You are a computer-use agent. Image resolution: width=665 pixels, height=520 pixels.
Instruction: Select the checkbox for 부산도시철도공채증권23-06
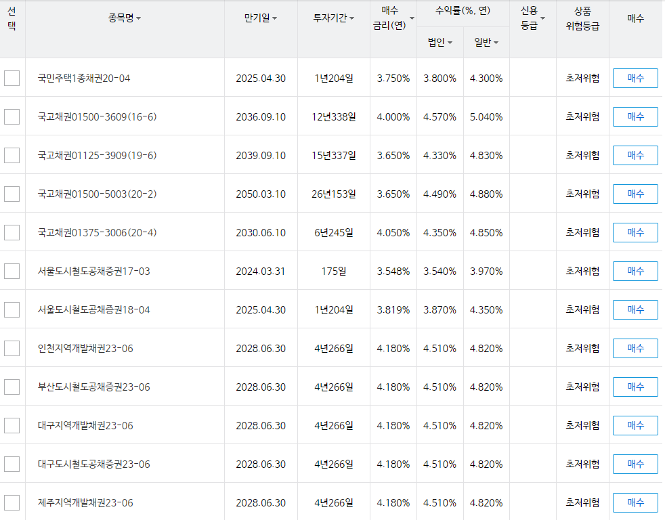coord(12,387)
